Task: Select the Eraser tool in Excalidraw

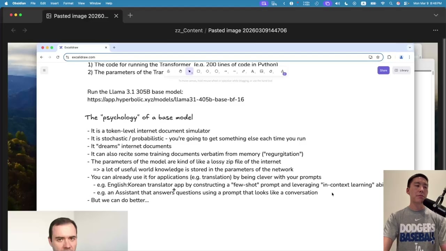Action: click(271, 71)
